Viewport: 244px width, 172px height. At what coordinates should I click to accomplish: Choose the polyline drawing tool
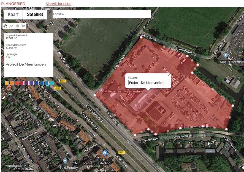point(11,26)
